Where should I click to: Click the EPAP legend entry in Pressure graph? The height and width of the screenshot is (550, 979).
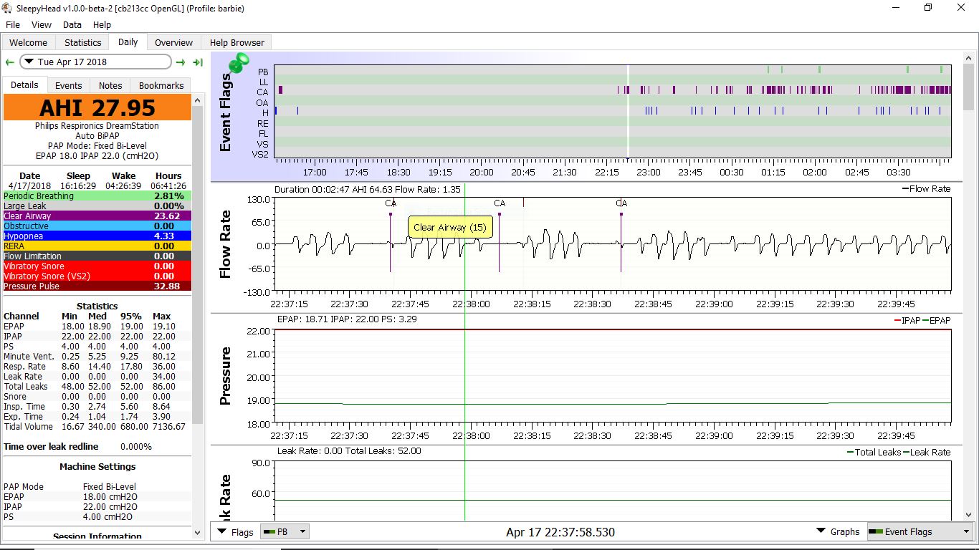(x=936, y=321)
